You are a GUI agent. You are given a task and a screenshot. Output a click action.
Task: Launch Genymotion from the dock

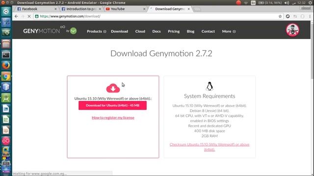click(x=6, y=141)
